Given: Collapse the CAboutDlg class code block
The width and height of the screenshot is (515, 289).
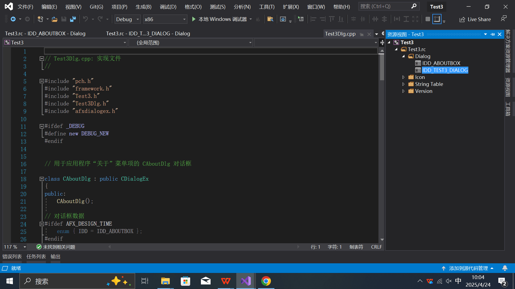Looking at the screenshot, I should pos(42,179).
